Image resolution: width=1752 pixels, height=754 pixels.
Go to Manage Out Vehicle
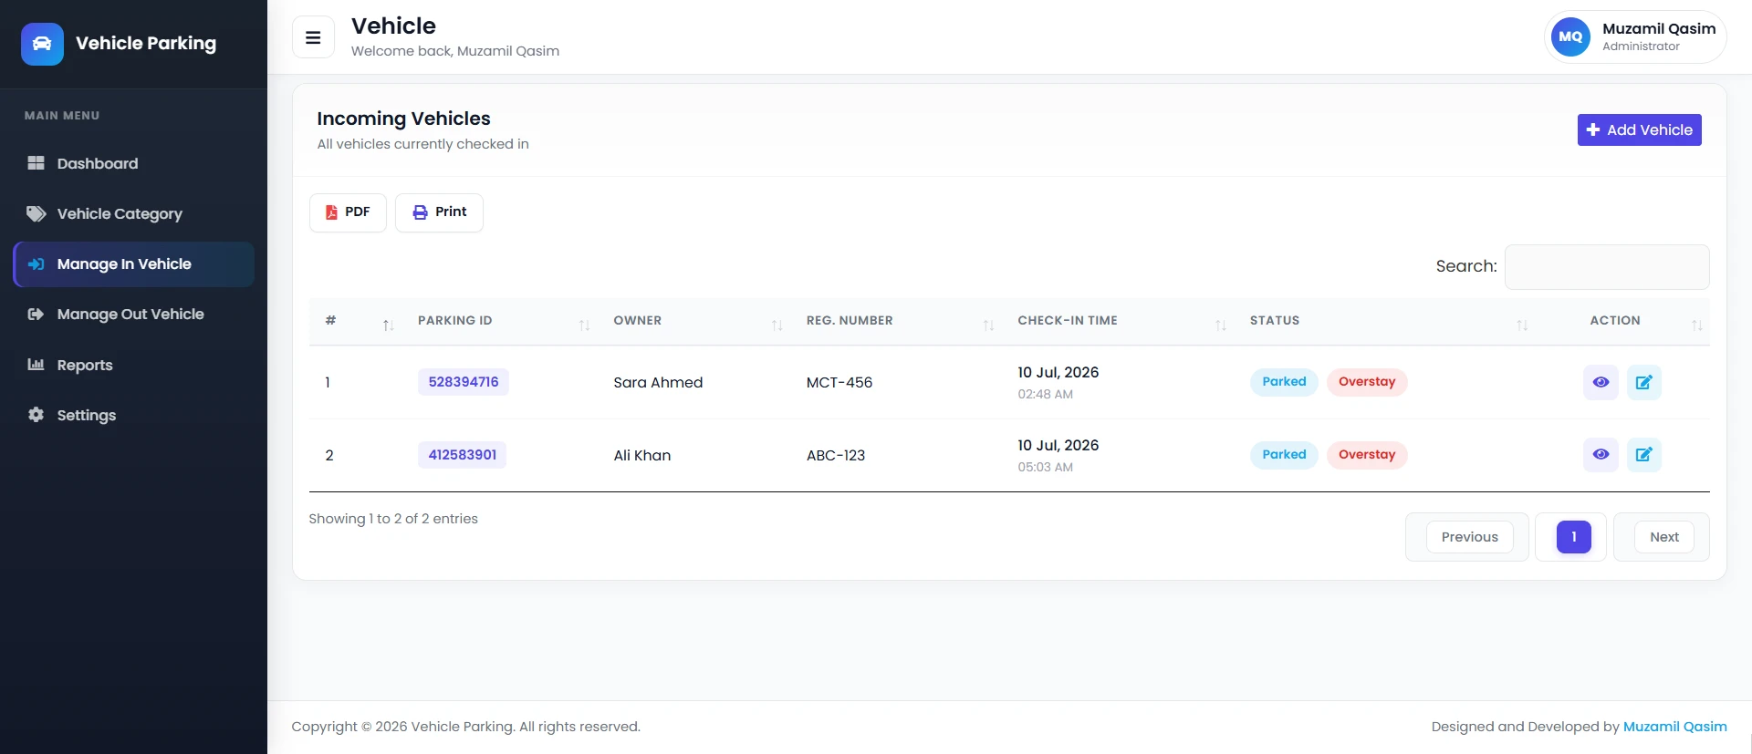tap(133, 315)
